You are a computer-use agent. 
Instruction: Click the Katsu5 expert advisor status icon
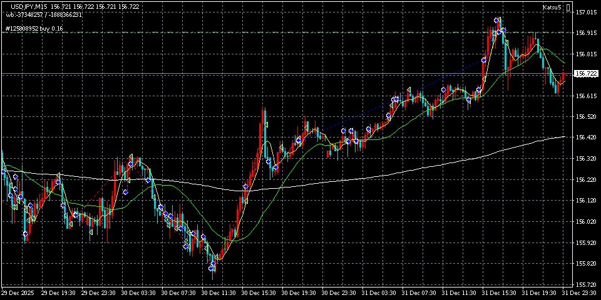[x=568, y=7]
